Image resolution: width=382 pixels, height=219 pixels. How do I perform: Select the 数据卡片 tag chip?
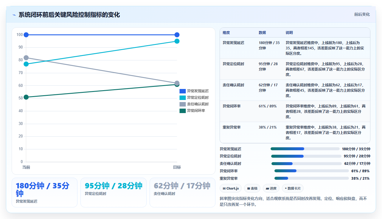[293, 188]
